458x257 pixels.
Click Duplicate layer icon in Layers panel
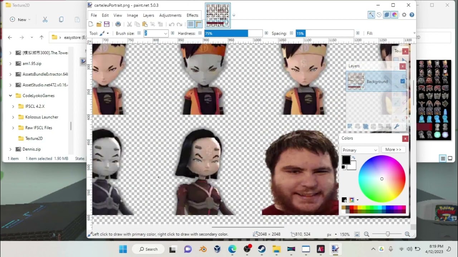pos(365,126)
